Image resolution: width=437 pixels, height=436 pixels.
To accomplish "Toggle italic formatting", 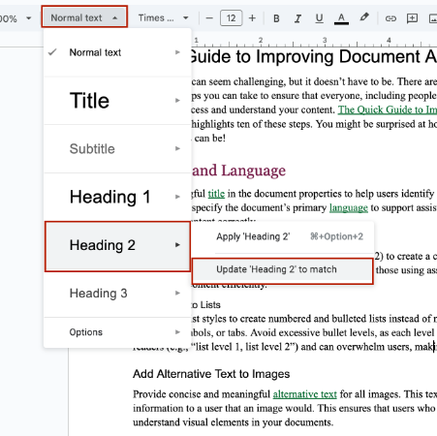I will (x=297, y=18).
